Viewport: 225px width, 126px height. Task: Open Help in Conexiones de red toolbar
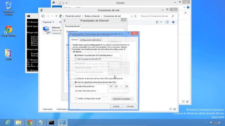point(173,22)
